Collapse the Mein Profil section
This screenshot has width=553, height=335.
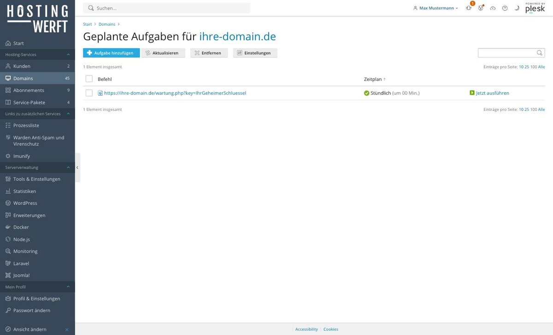coord(37,287)
